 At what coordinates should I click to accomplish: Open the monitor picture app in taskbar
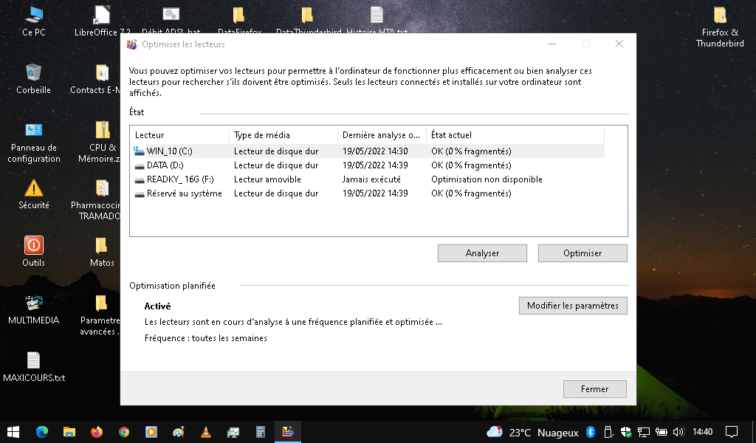233,432
